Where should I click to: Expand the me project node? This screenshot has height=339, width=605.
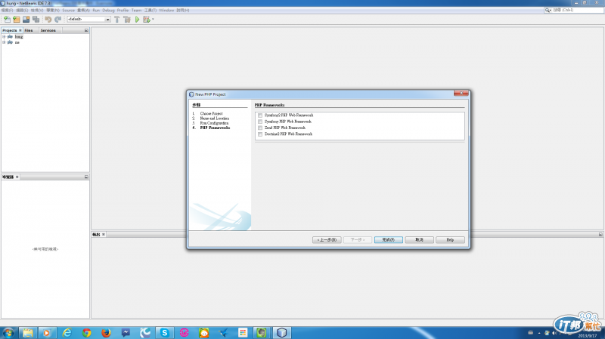coord(4,42)
